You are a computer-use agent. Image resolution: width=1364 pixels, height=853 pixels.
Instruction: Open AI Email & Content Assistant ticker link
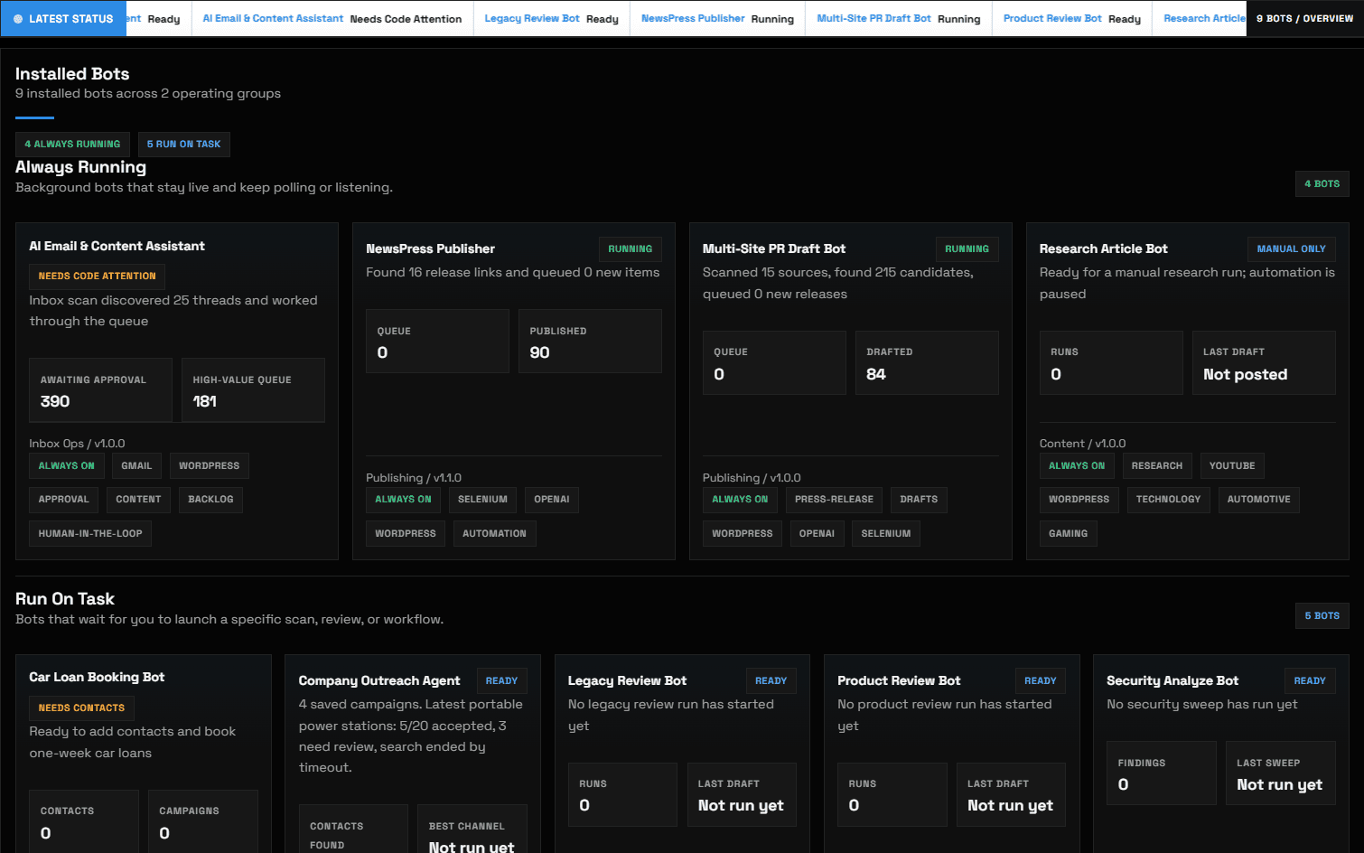(x=273, y=18)
